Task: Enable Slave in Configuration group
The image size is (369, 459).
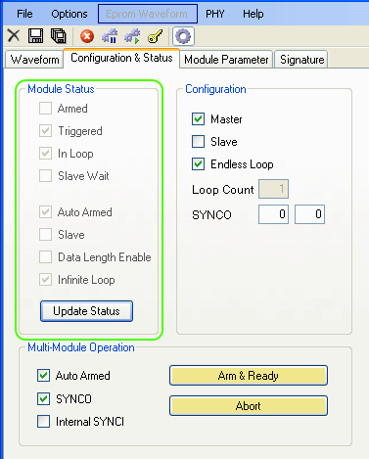Action: point(198,142)
